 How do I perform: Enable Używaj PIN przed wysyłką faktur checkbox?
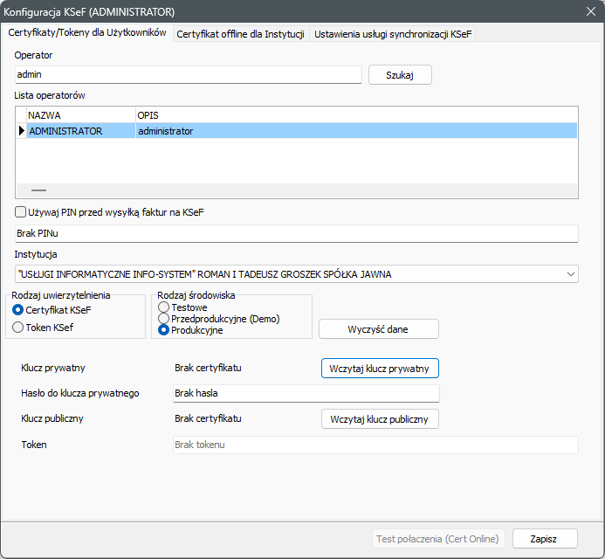pos(21,212)
